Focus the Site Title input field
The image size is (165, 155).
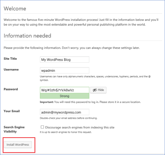tap(64, 59)
